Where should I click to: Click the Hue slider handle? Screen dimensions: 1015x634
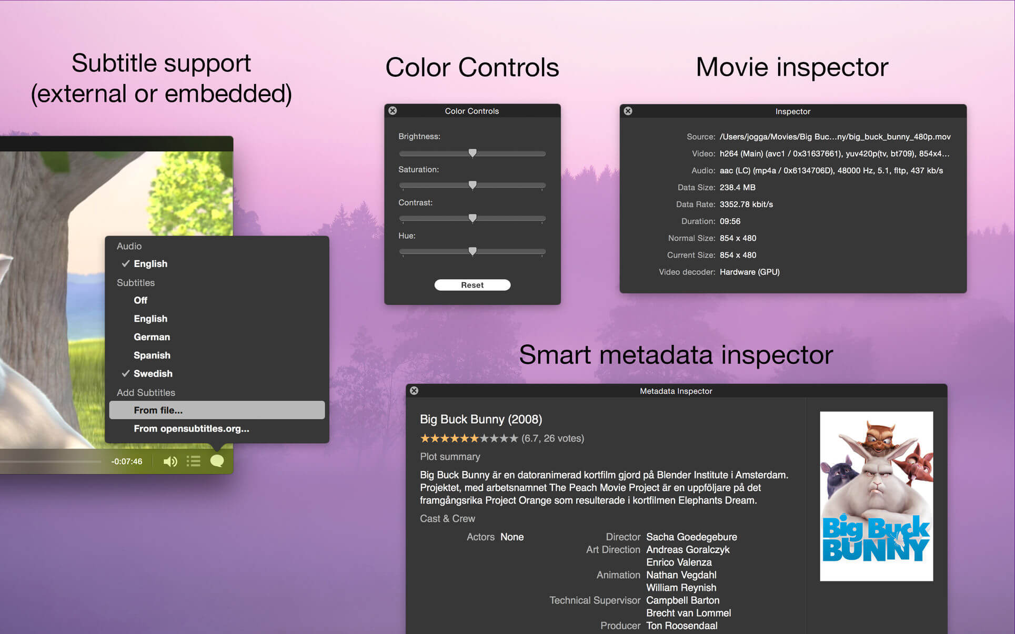(473, 251)
